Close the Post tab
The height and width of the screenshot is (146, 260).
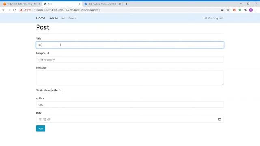[80, 4]
